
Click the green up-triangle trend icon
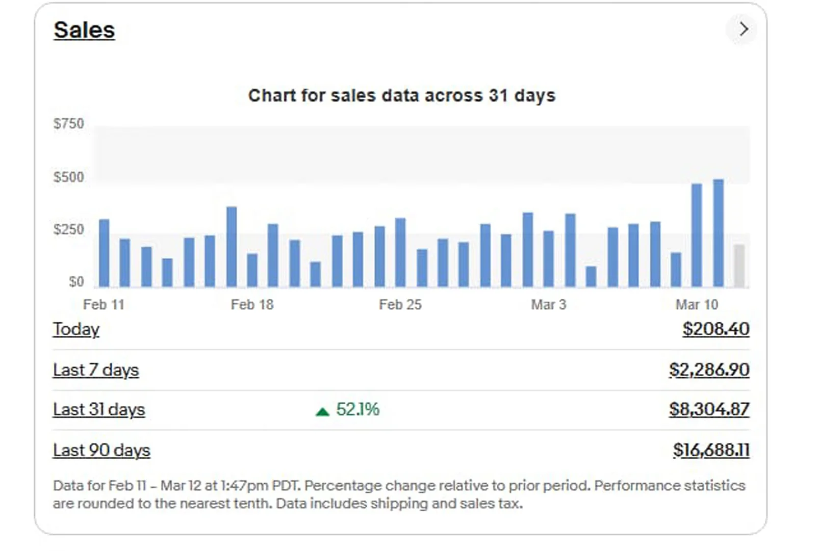[x=322, y=411]
